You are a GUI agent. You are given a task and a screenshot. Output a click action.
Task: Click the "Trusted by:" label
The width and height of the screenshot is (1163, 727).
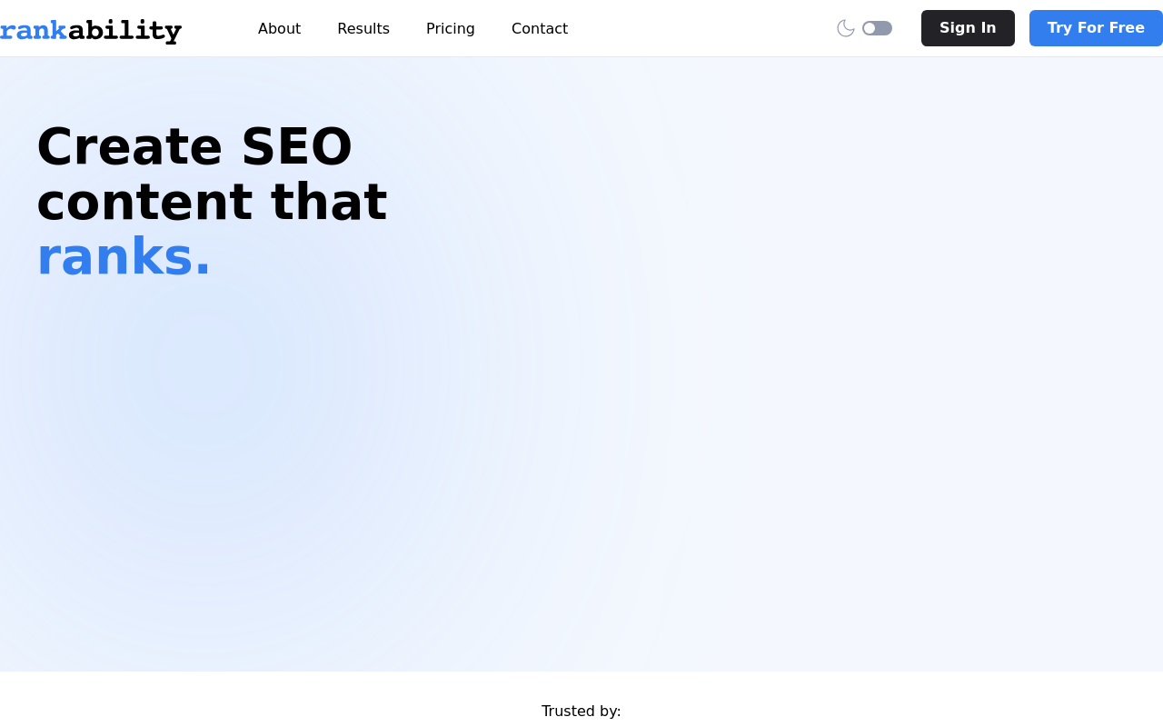(x=581, y=711)
